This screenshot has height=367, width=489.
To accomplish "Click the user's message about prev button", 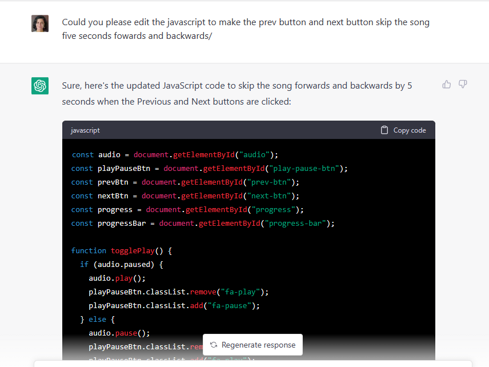I will pos(246,29).
